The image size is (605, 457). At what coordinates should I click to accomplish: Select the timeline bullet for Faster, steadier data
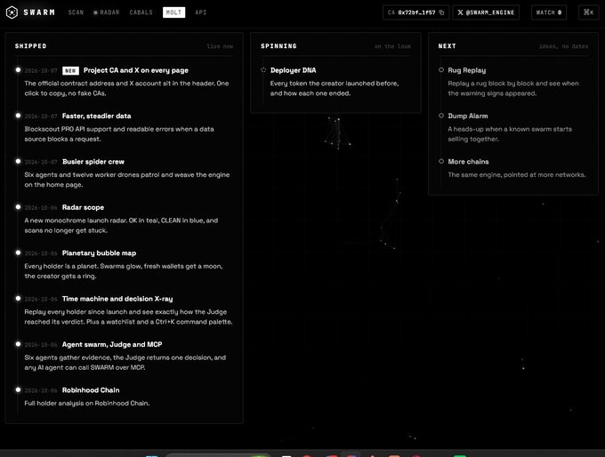pyautogui.click(x=18, y=116)
